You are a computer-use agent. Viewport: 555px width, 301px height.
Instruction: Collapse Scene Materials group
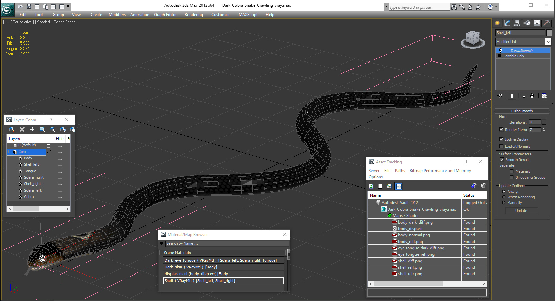click(x=162, y=253)
